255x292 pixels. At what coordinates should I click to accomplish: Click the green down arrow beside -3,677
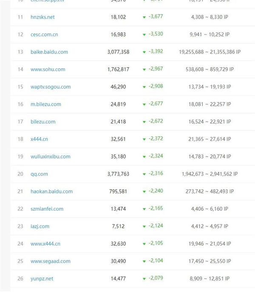click(x=145, y=17)
